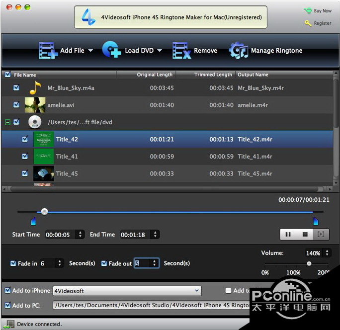
Task: Click the End Time stepper arrows
Action: pyautogui.click(x=155, y=235)
